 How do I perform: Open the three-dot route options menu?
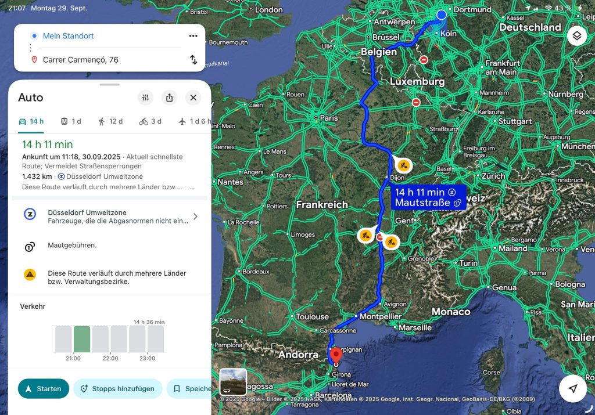point(193,36)
